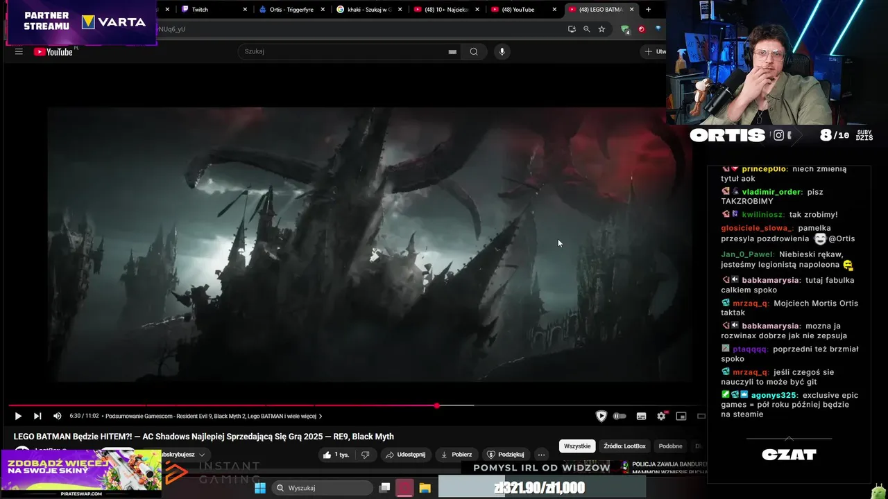Image resolution: width=888 pixels, height=499 pixels.
Task: Skip to next video
Action: point(37,416)
